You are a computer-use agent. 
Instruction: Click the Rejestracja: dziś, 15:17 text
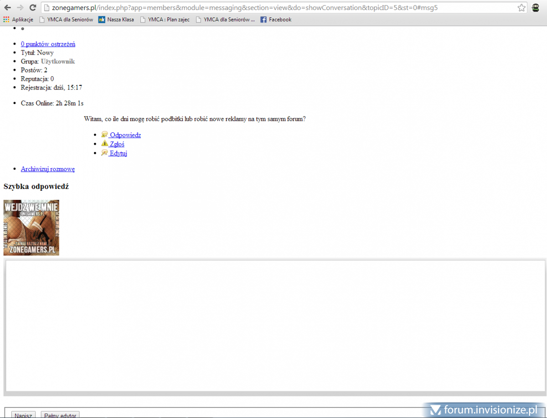pos(52,88)
